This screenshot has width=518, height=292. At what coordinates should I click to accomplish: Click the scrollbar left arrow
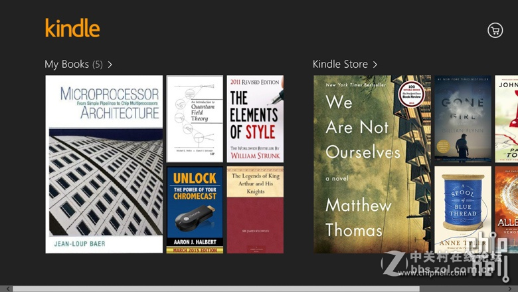(8, 289)
